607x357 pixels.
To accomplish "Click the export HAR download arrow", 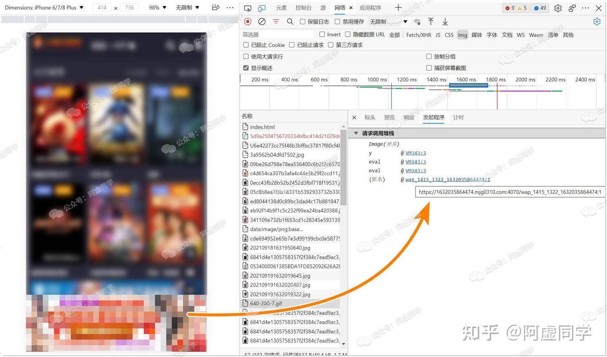I will (445, 21).
